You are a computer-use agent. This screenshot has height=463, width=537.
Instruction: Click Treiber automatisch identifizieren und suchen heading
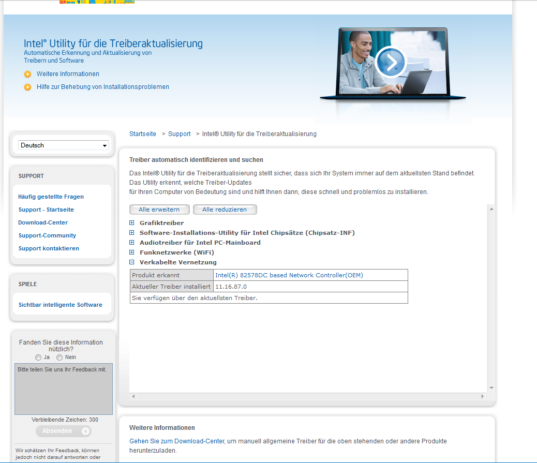pos(196,160)
